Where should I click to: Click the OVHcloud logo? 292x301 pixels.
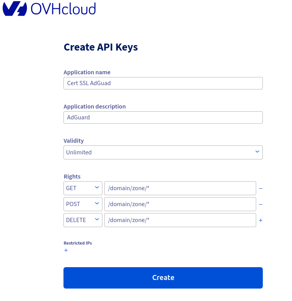(49, 9)
